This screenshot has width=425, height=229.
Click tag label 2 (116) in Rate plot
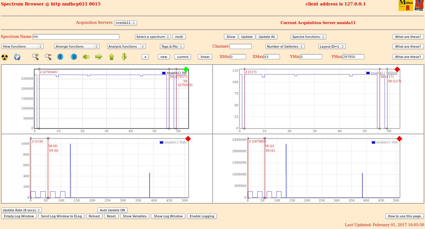tap(37, 141)
